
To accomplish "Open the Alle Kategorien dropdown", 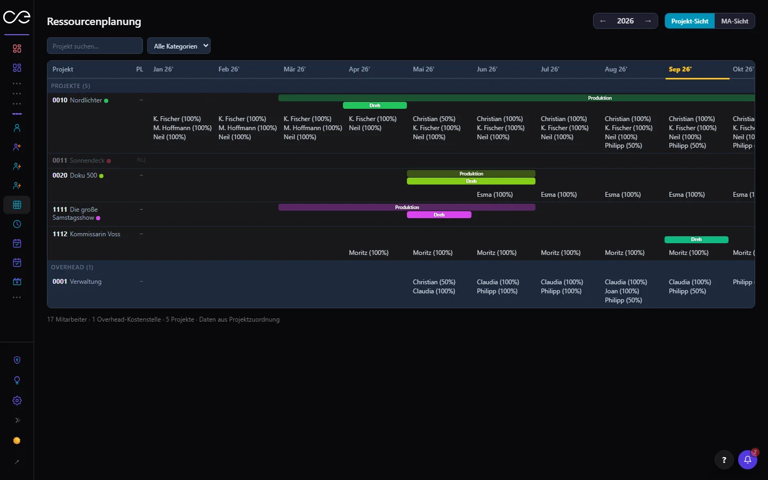I will (179, 46).
